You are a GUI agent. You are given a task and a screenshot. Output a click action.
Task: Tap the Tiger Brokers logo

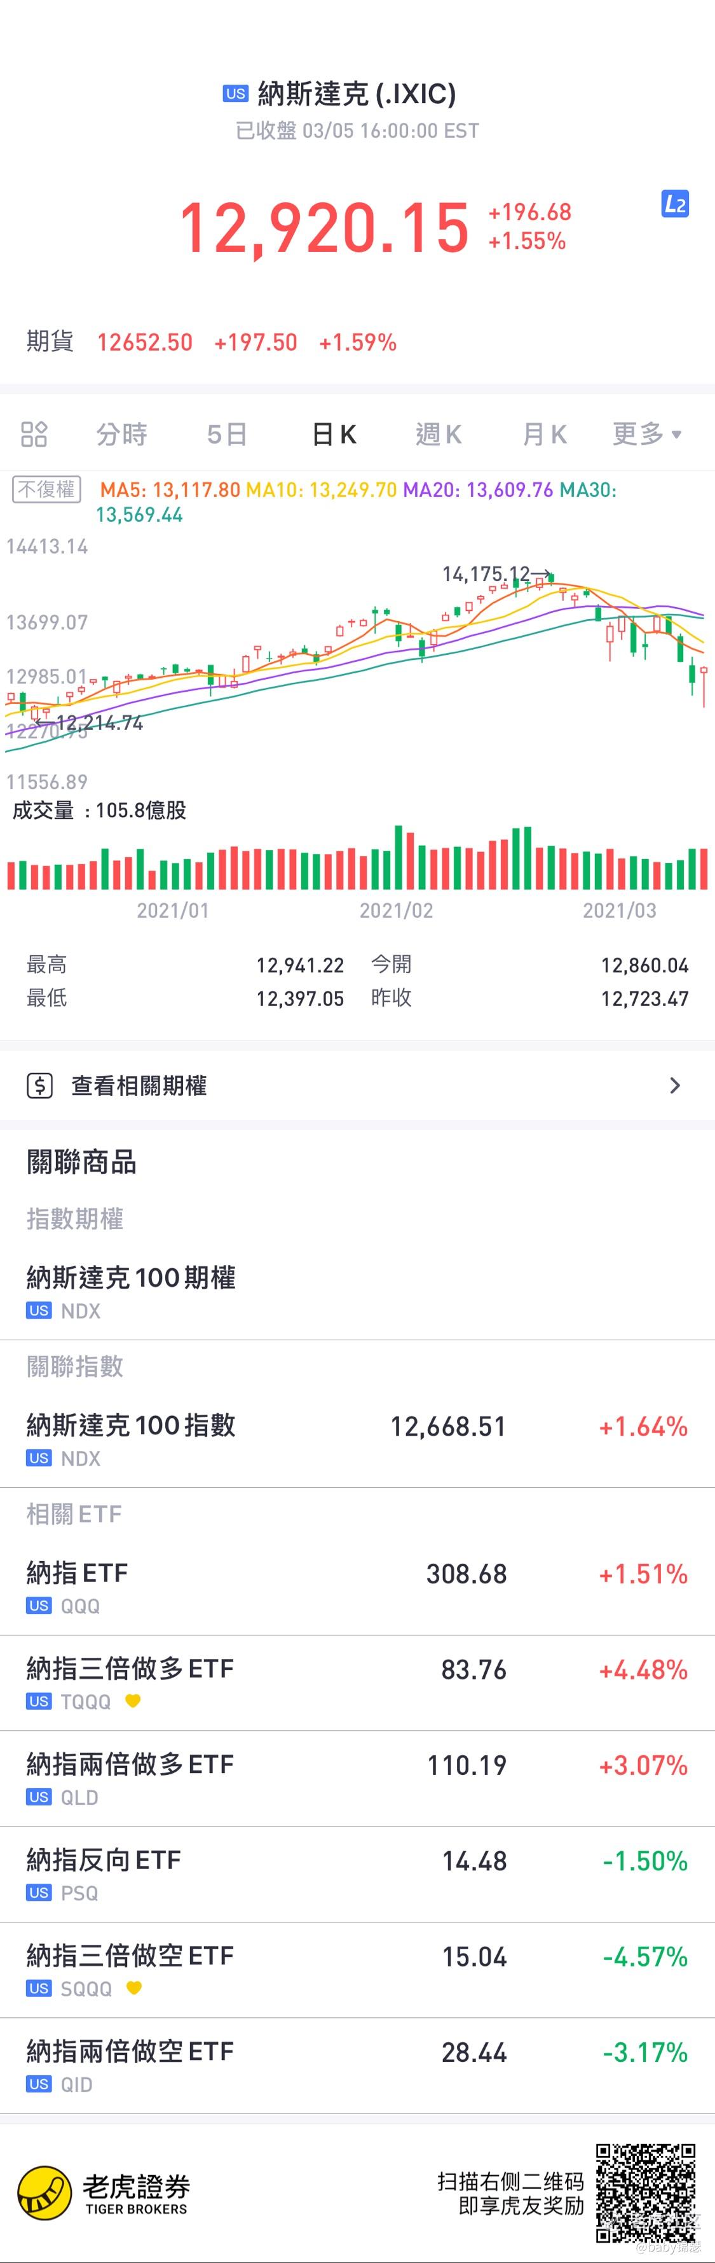pyautogui.click(x=104, y=2192)
